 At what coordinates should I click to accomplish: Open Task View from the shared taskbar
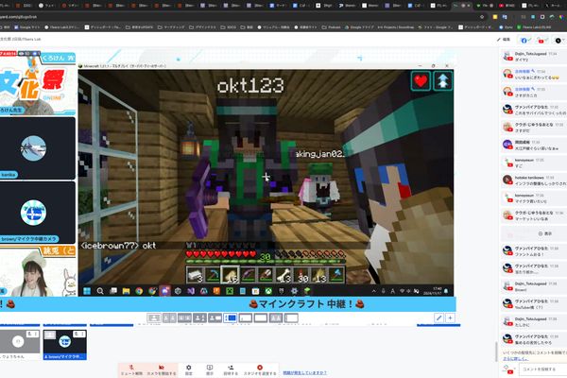pos(113,291)
